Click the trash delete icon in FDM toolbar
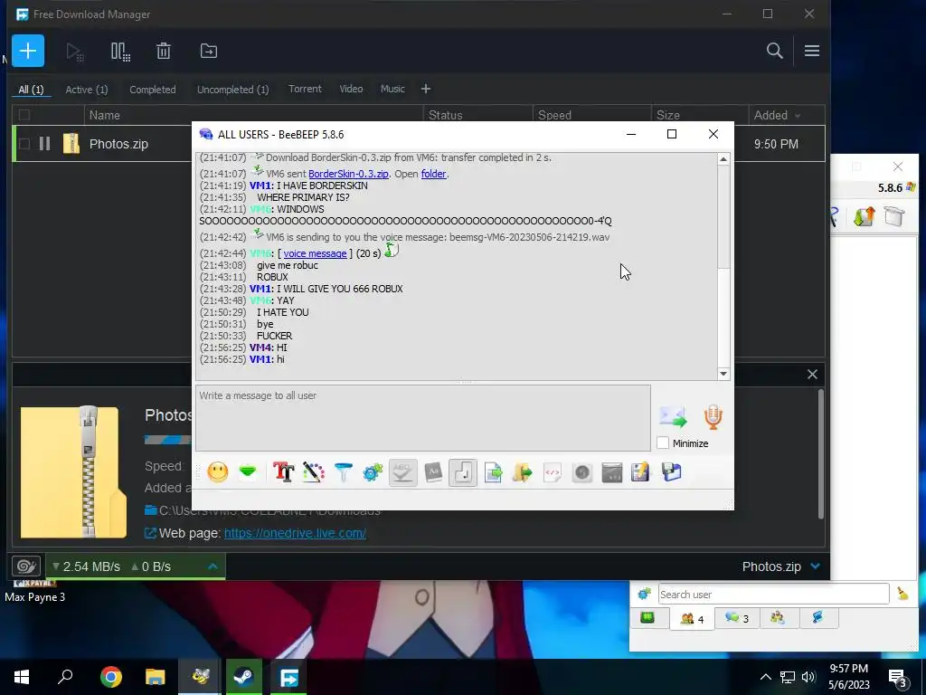The width and height of the screenshot is (926, 695). point(164,52)
